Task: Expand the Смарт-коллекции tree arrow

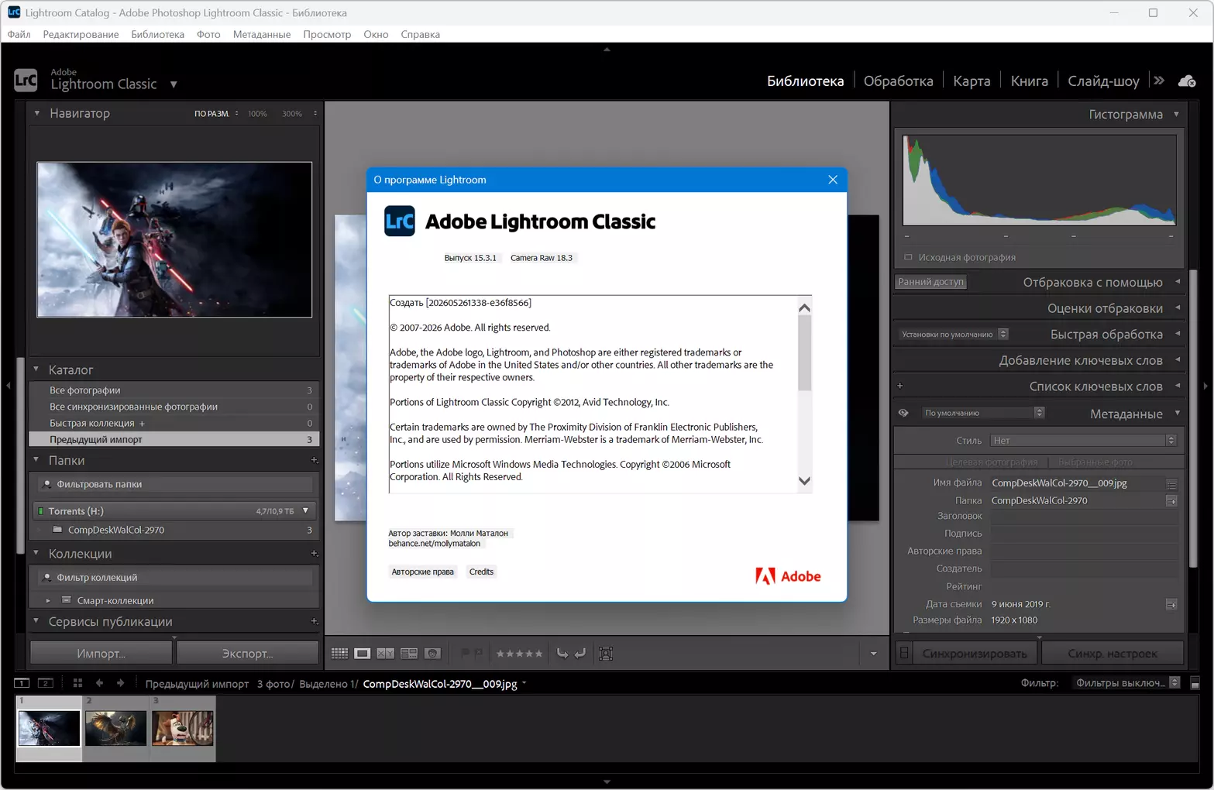Action: point(48,600)
